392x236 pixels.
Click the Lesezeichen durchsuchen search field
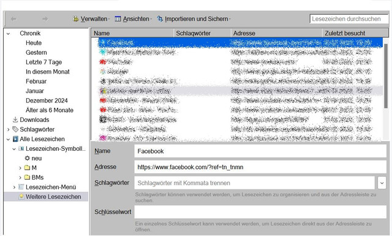pyautogui.click(x=349, y=19)
